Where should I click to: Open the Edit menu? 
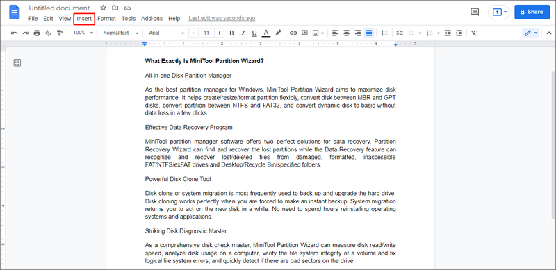click(48, 19)
